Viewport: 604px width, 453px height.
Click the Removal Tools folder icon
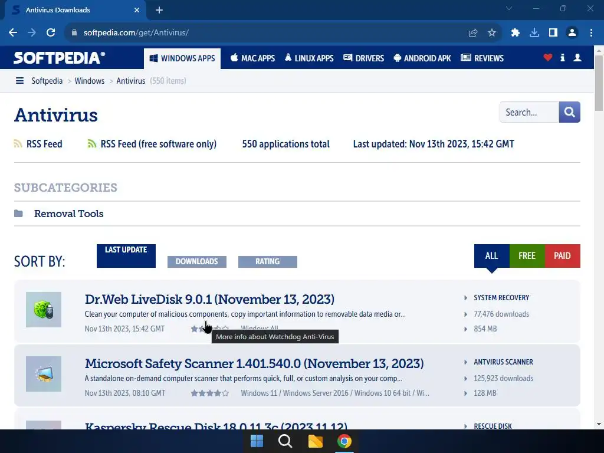click(18, 214)
